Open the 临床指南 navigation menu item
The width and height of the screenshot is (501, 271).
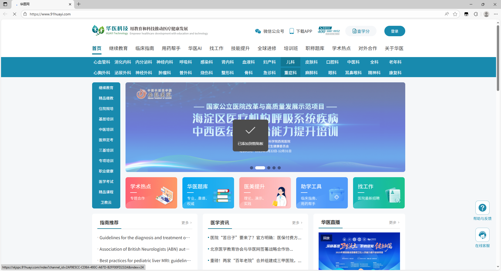point(145,48)
